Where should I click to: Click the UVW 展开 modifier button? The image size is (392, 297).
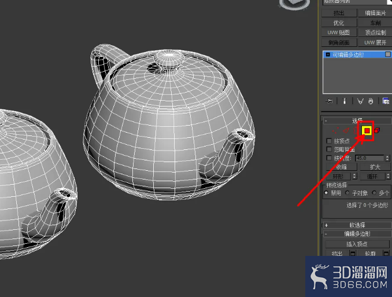375,43
